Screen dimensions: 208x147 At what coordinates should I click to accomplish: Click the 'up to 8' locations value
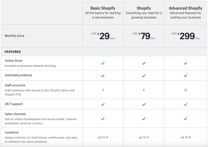(186, 137)
